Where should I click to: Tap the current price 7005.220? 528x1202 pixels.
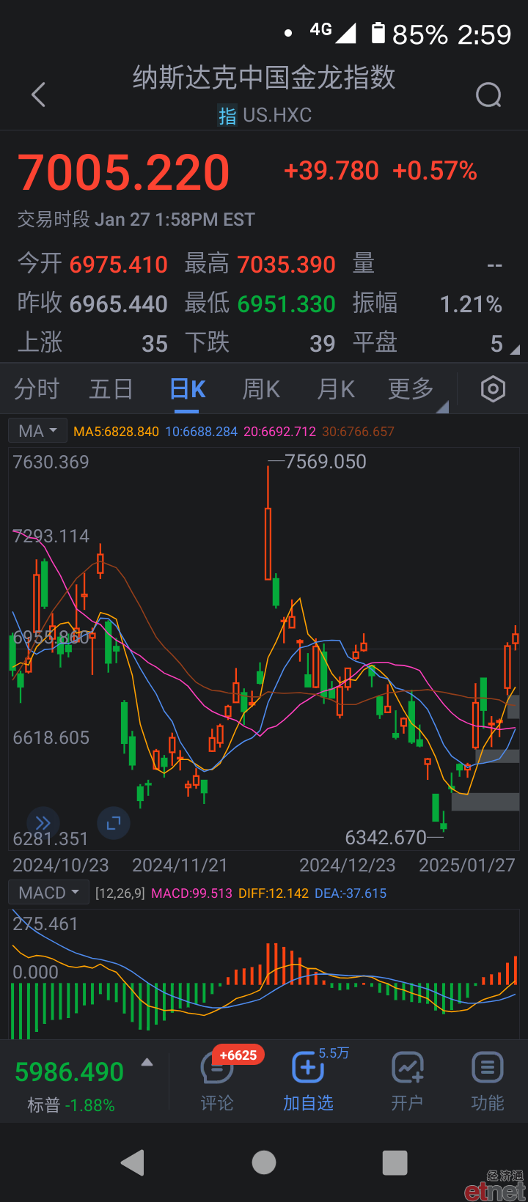124,173
